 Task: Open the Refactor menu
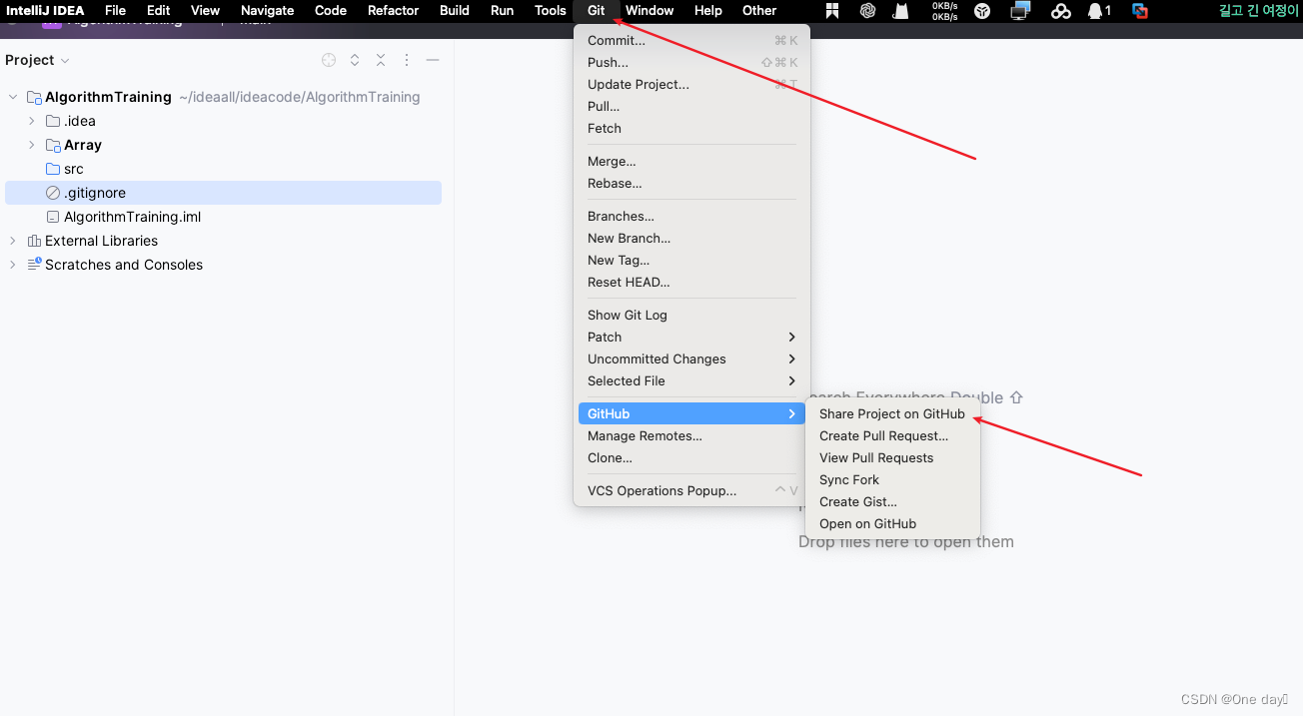click(393, 10)
